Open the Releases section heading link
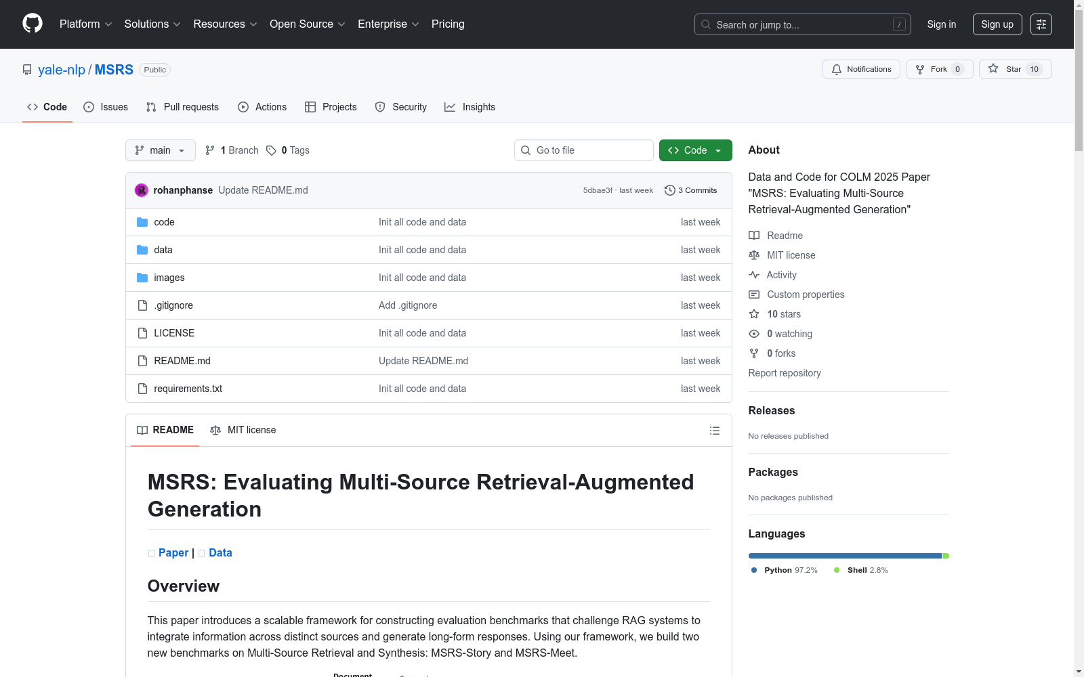This screenshot has width=1084, height=677. point(772,410)
